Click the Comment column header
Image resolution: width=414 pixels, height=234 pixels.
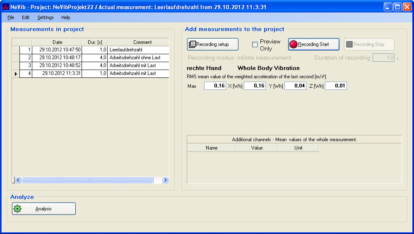142,42
